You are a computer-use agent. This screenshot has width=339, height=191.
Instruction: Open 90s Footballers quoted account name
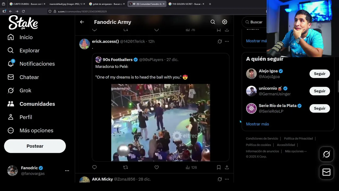click(118, 60)
